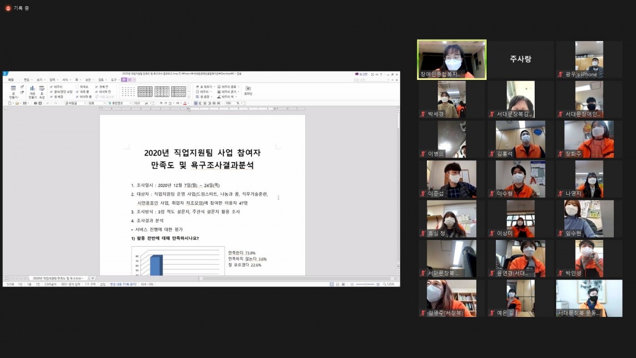This screenshot has height=358, width=636.
Task: Choose the dotted-line table style thumbnail
Action: (128, 91)
